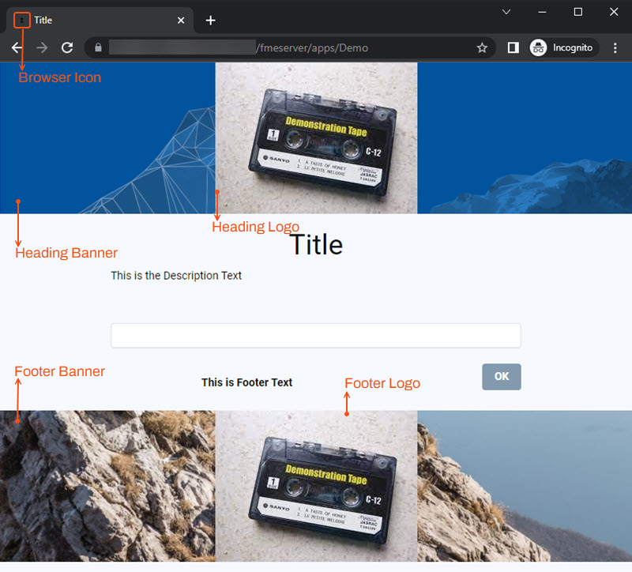
Task: Open the Chrome three-dot menu
Action: coord(615,48)
